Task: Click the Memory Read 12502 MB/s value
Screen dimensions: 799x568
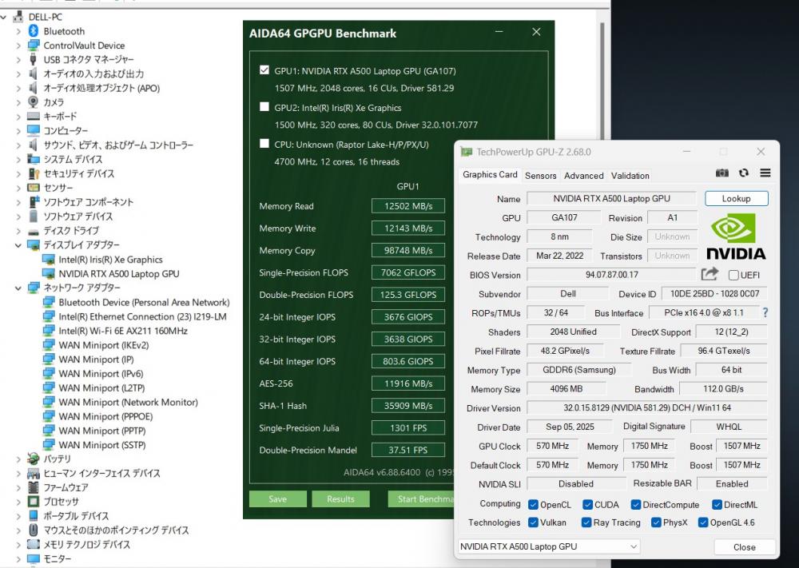Action: click(x=408, y=206)
